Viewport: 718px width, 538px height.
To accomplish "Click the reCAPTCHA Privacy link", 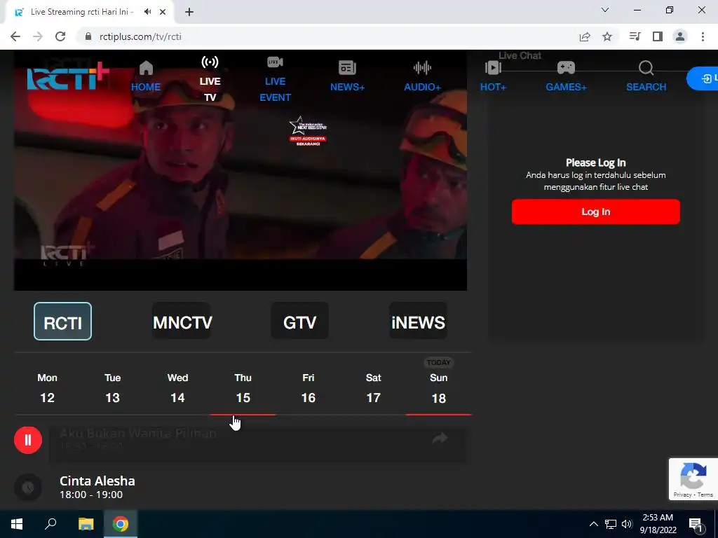I will [682, 495].
